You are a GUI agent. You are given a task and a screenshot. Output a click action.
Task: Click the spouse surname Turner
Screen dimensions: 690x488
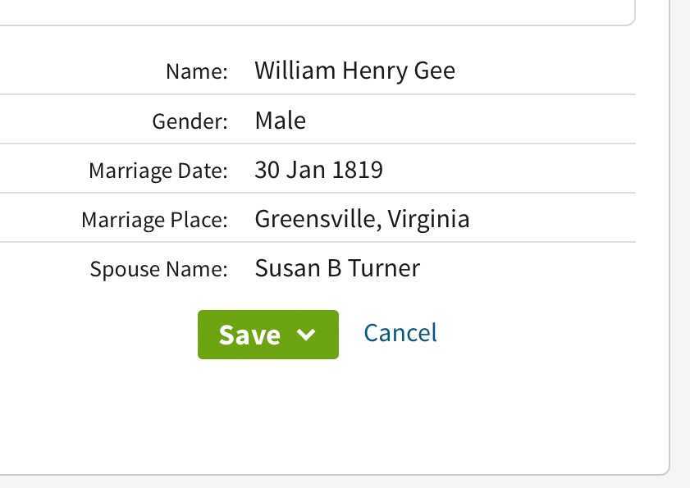tap(384, 268)
